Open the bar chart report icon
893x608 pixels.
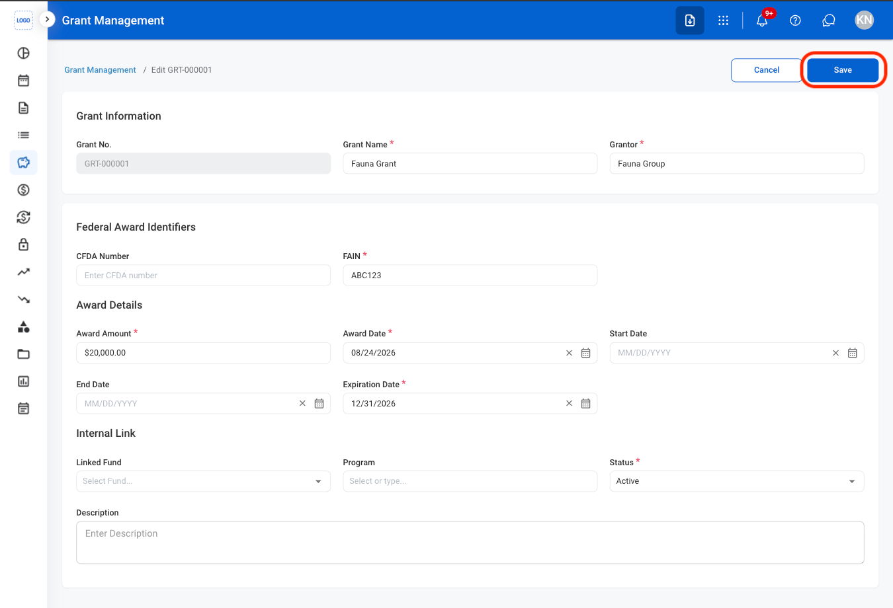23,381
